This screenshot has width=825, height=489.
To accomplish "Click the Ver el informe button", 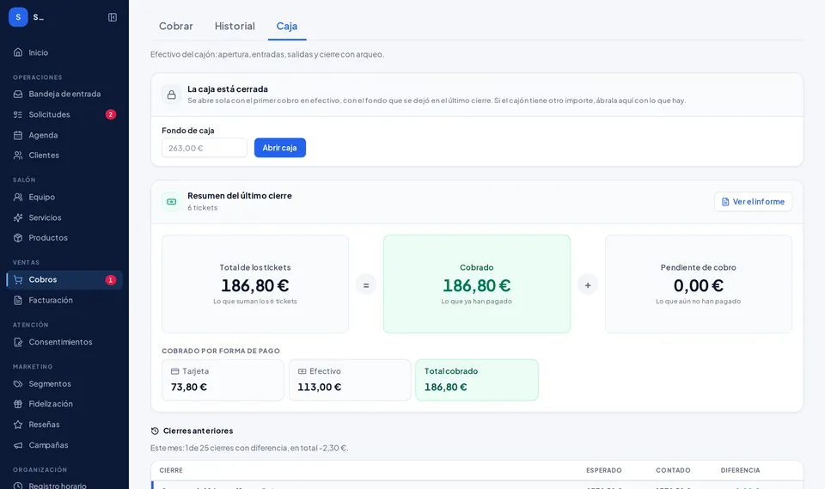I will click(753, 202).
